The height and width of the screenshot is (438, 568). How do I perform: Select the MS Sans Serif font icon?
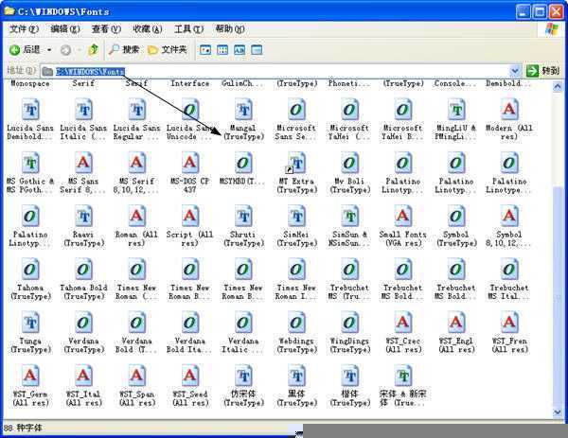(x=83, y=164)
